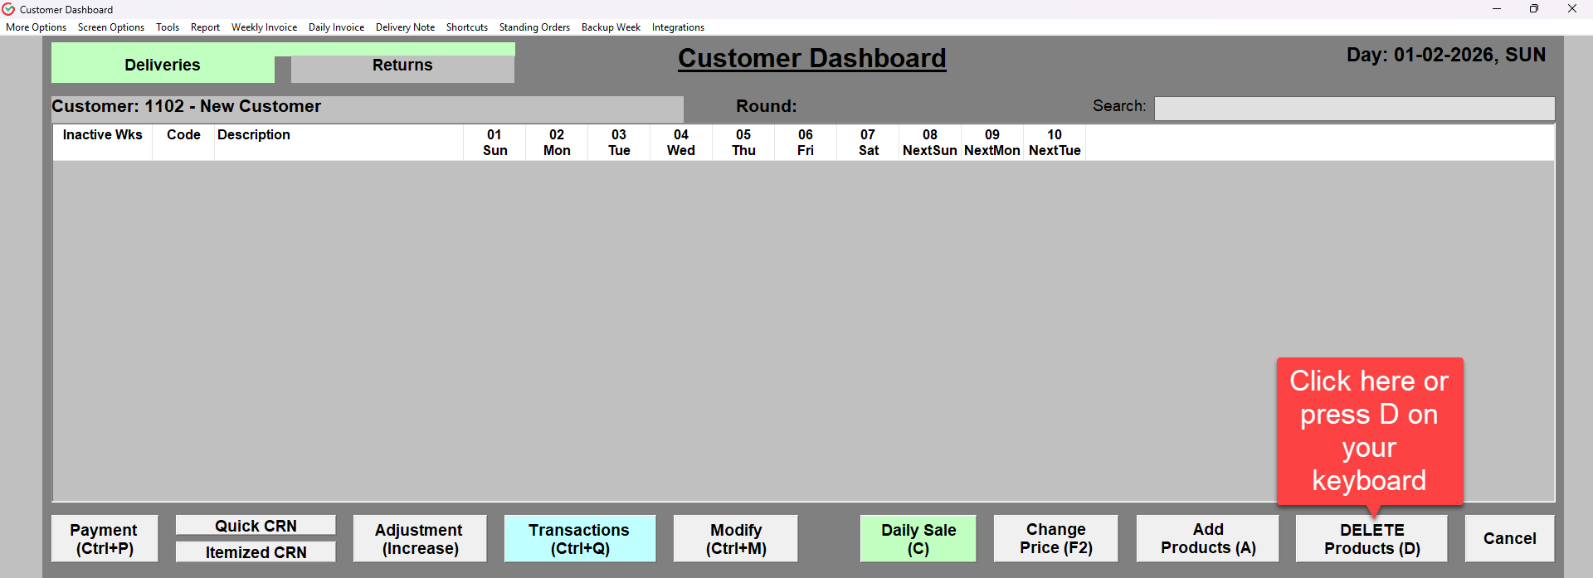Switch to the Deliveries tab
This screenshot has width=1593, height=578.
[x=163, y=65]
